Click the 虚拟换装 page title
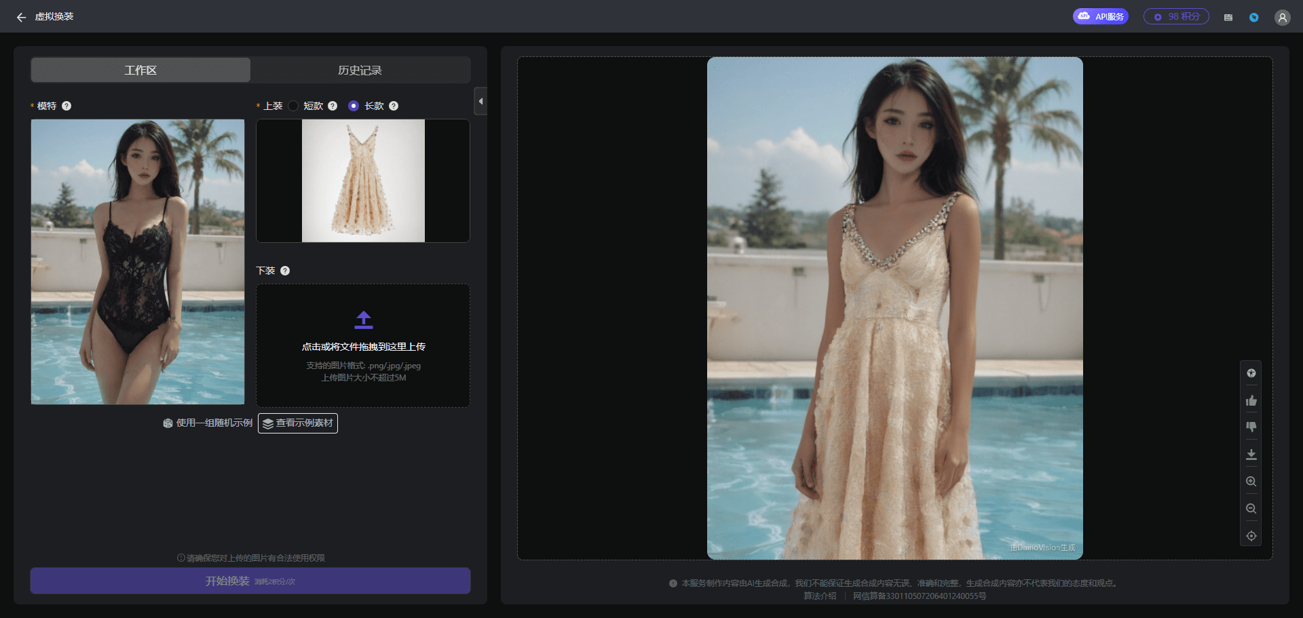 point(54,17)
